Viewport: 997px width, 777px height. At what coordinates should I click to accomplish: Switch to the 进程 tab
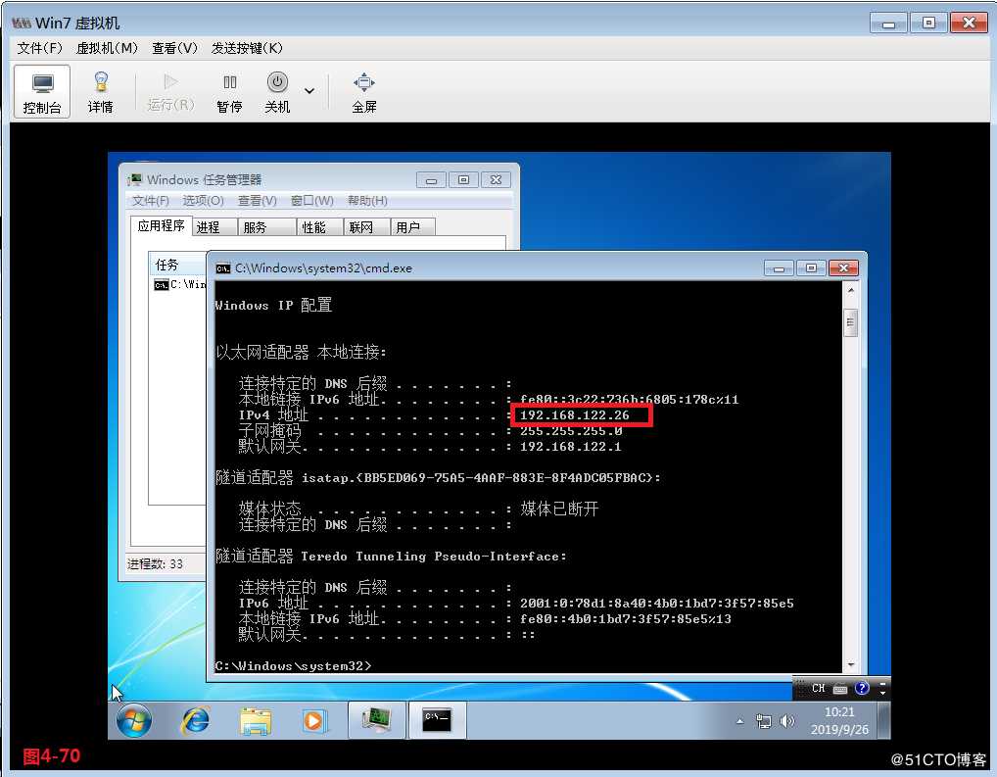(x=214, y=227)
